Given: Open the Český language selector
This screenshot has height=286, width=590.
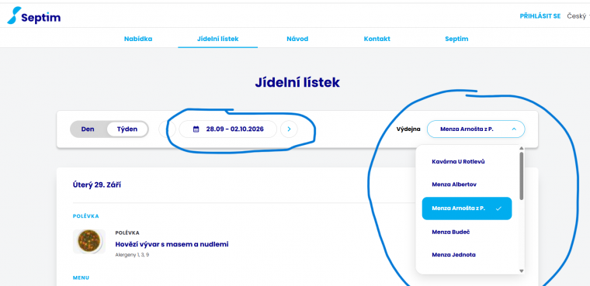Looking at the screenshot, I should (x=578, y=16).
